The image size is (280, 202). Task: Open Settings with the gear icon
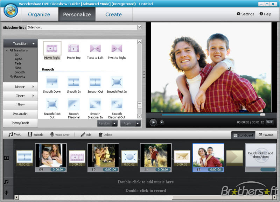(245, 14)
